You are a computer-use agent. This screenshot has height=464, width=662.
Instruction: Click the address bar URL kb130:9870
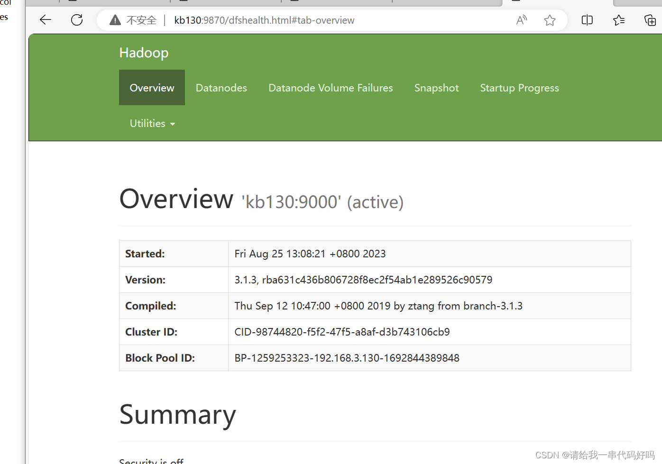[x=264, y=20]
